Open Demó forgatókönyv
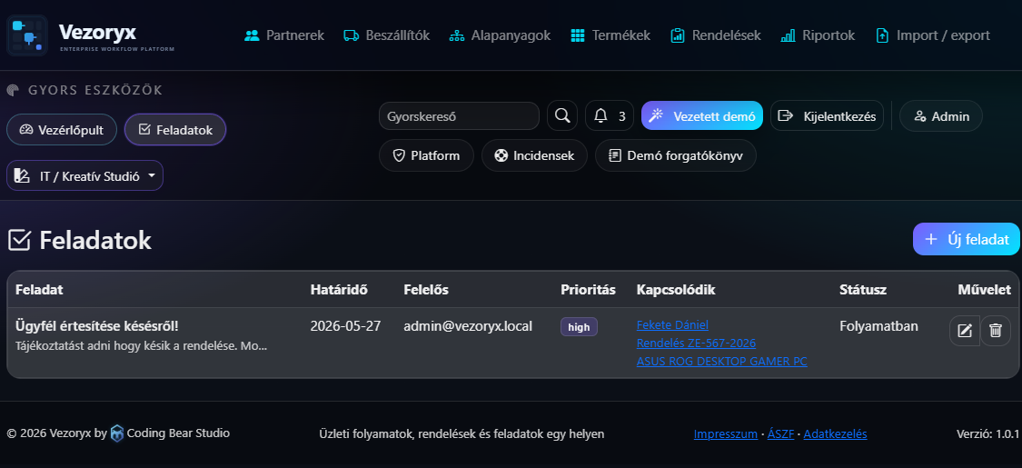Screen dimensions: 1022x468 point(675,155)
